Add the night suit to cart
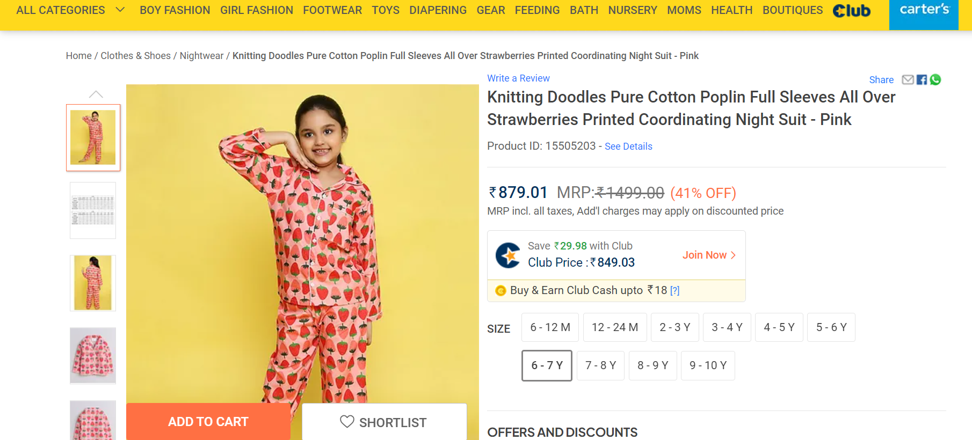Screen dimensions: 972x440 pyautogui.click(x=208, y=422)
